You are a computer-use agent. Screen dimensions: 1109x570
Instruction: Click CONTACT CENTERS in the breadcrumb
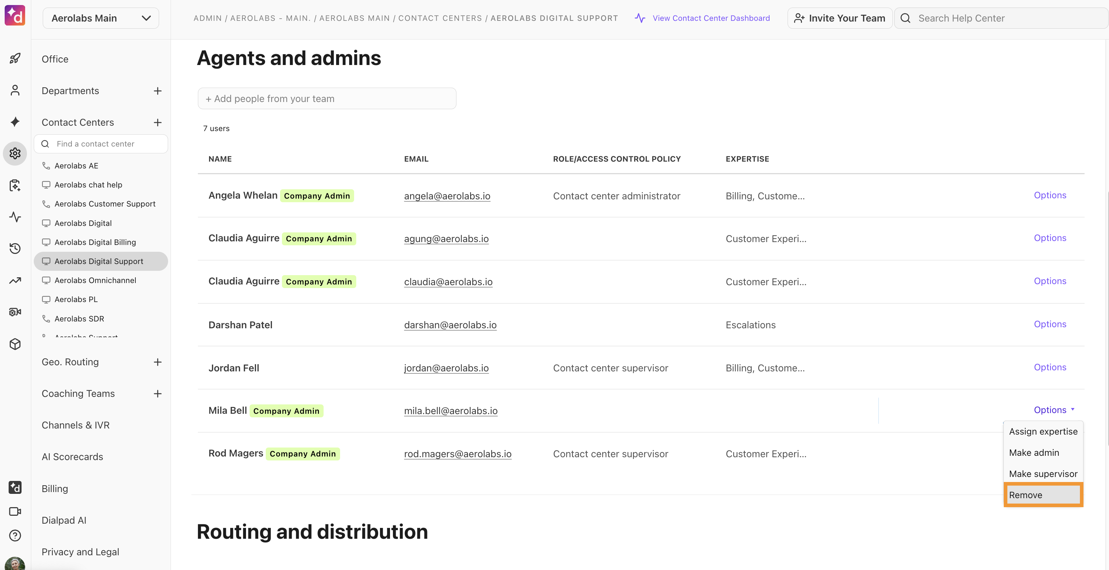tap(440, 18)
